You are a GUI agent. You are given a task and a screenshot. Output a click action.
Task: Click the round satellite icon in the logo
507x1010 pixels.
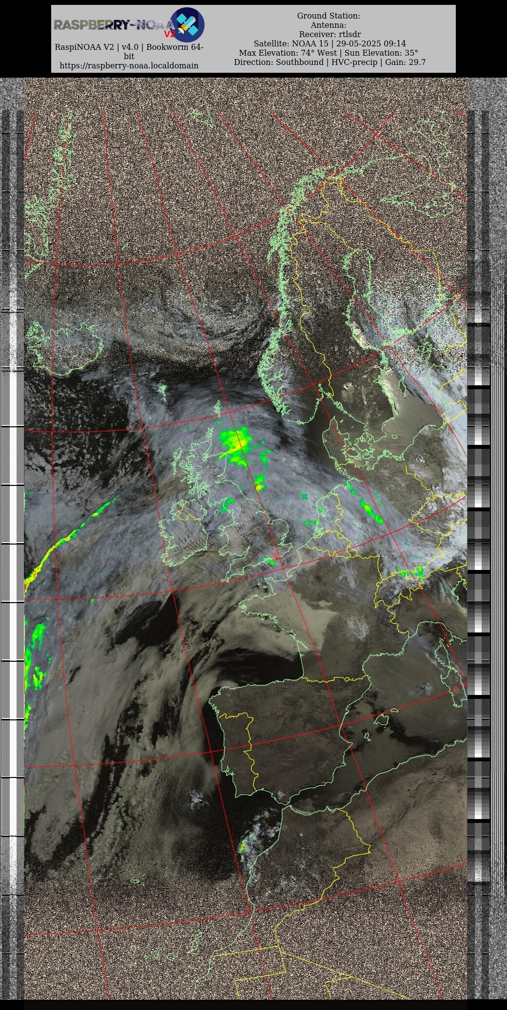187,25
